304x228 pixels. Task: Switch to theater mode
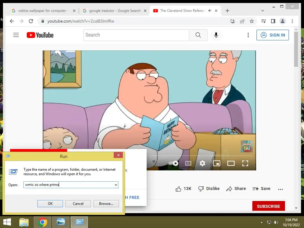[231, 163]
